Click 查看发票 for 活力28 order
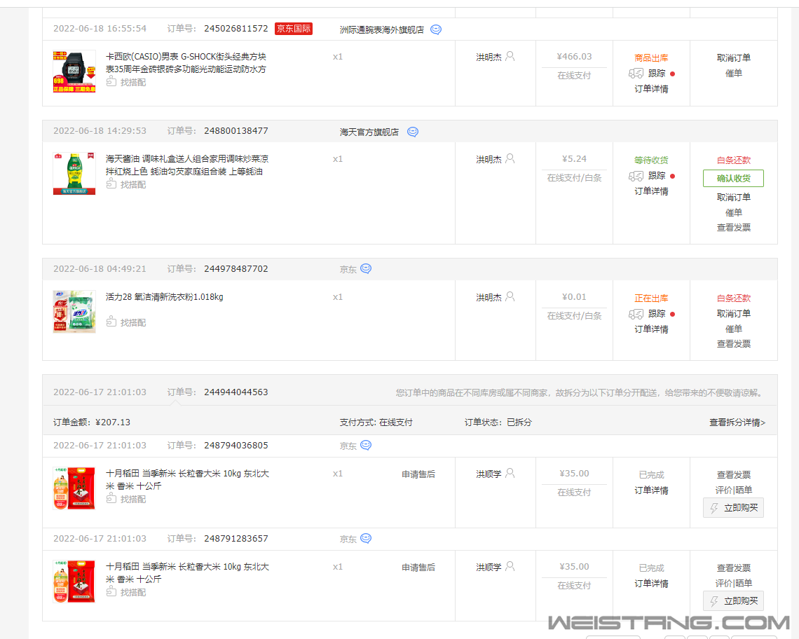This screenshot has height=639, width=799. point(733,344)
